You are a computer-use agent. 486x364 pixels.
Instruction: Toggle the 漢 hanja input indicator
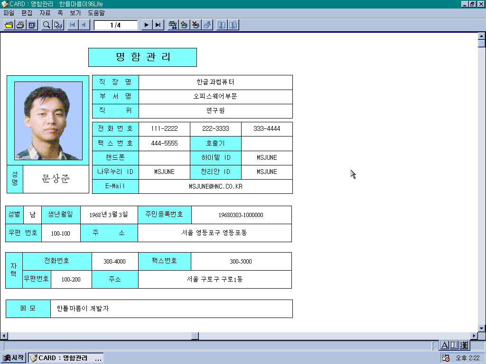[464, 345]
